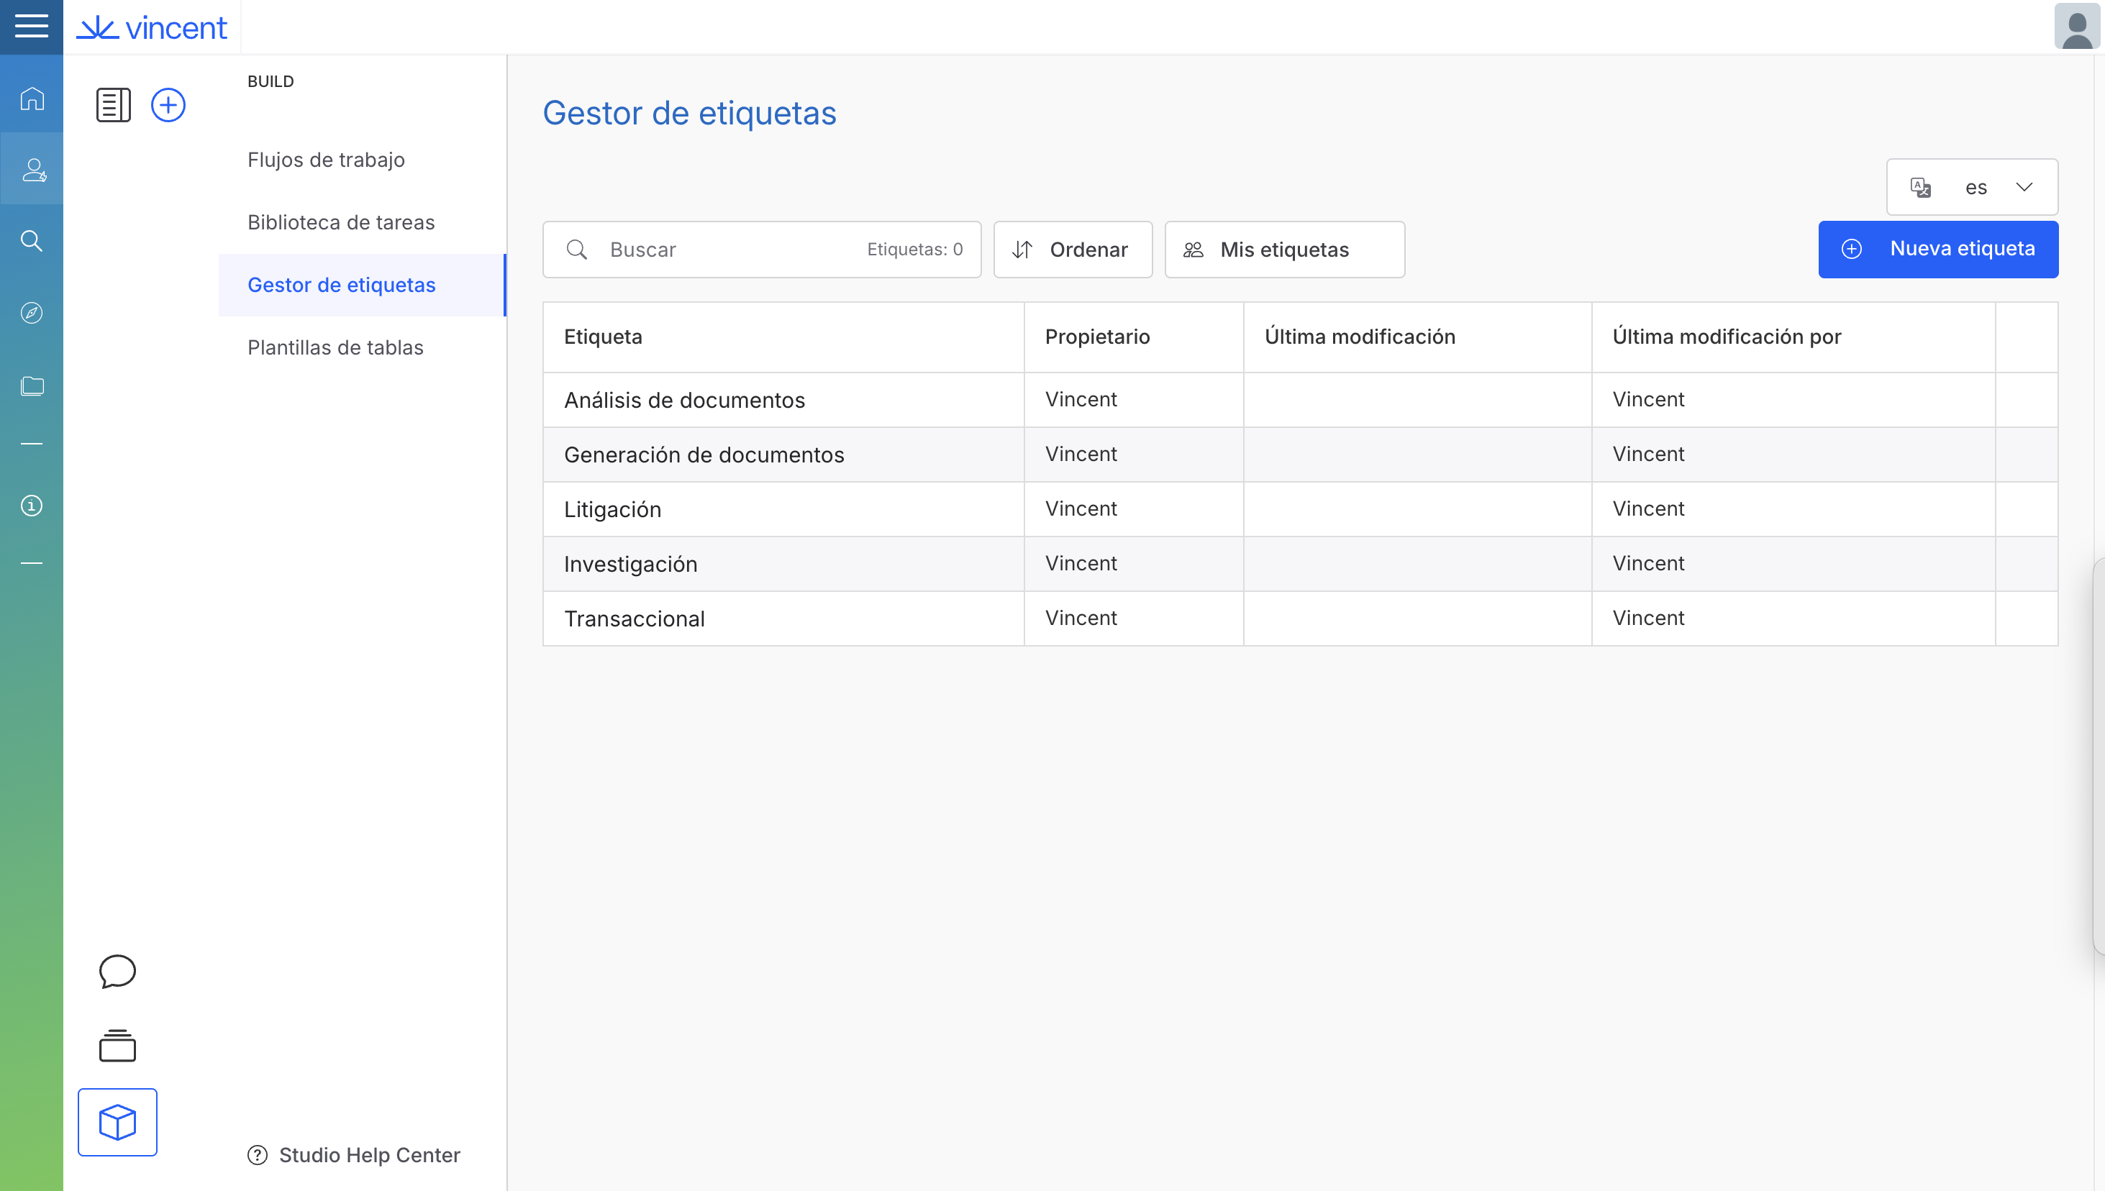Select Plantillas de tablas menu item
The image size is (2105, 1191).
click(335, 347)
